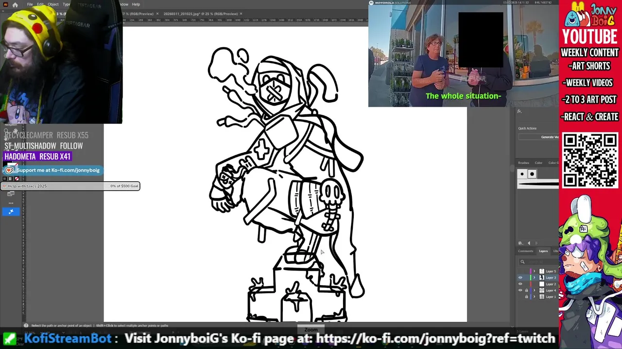Click the Change Screen Mode icon
The width and height of the screenshot is (622, 349).
click(11, 194)
